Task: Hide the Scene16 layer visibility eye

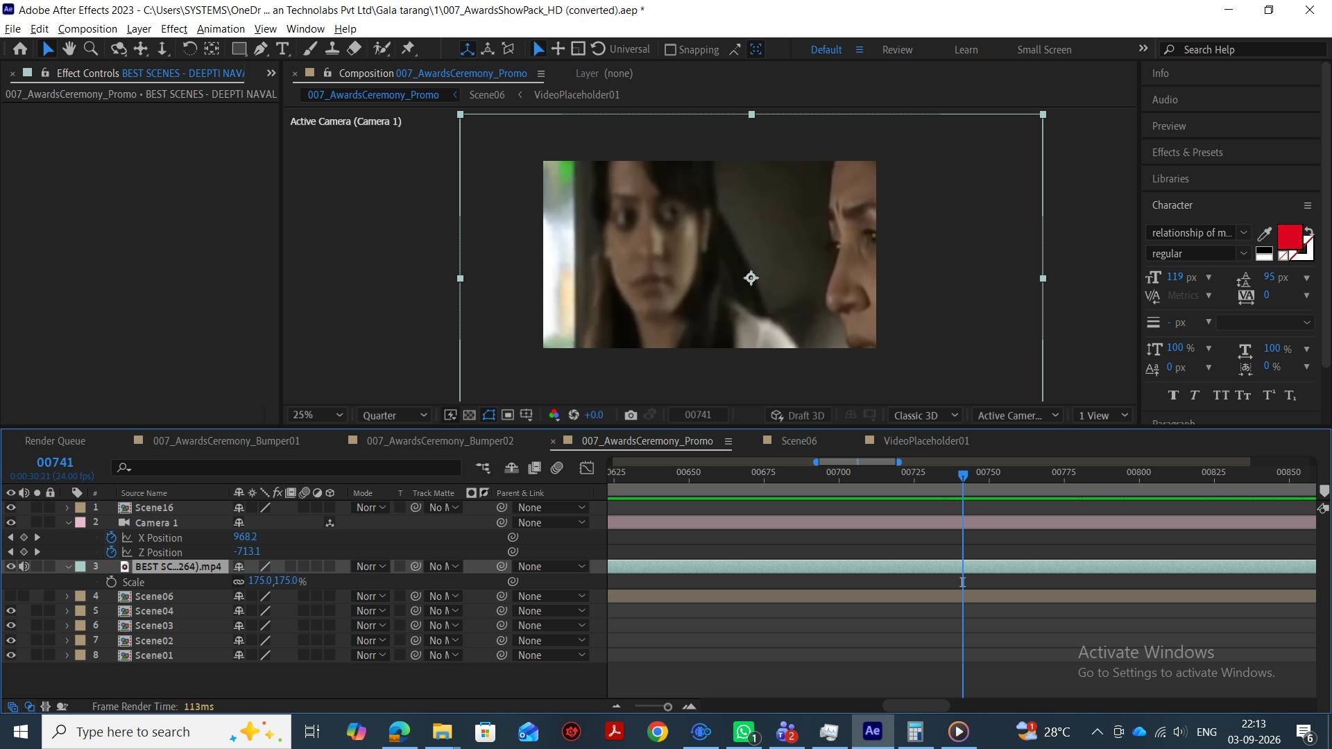Action: coord(10,508)
